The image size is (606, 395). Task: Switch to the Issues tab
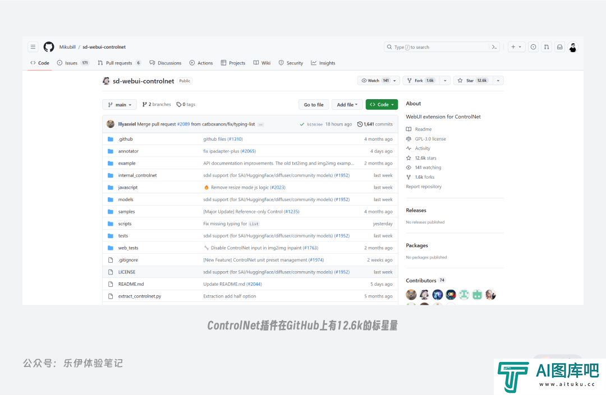73,63
